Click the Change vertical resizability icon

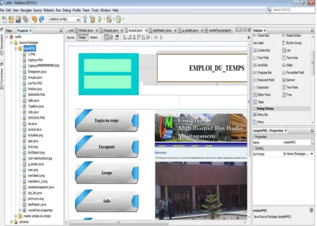click(x=161, y=37)
